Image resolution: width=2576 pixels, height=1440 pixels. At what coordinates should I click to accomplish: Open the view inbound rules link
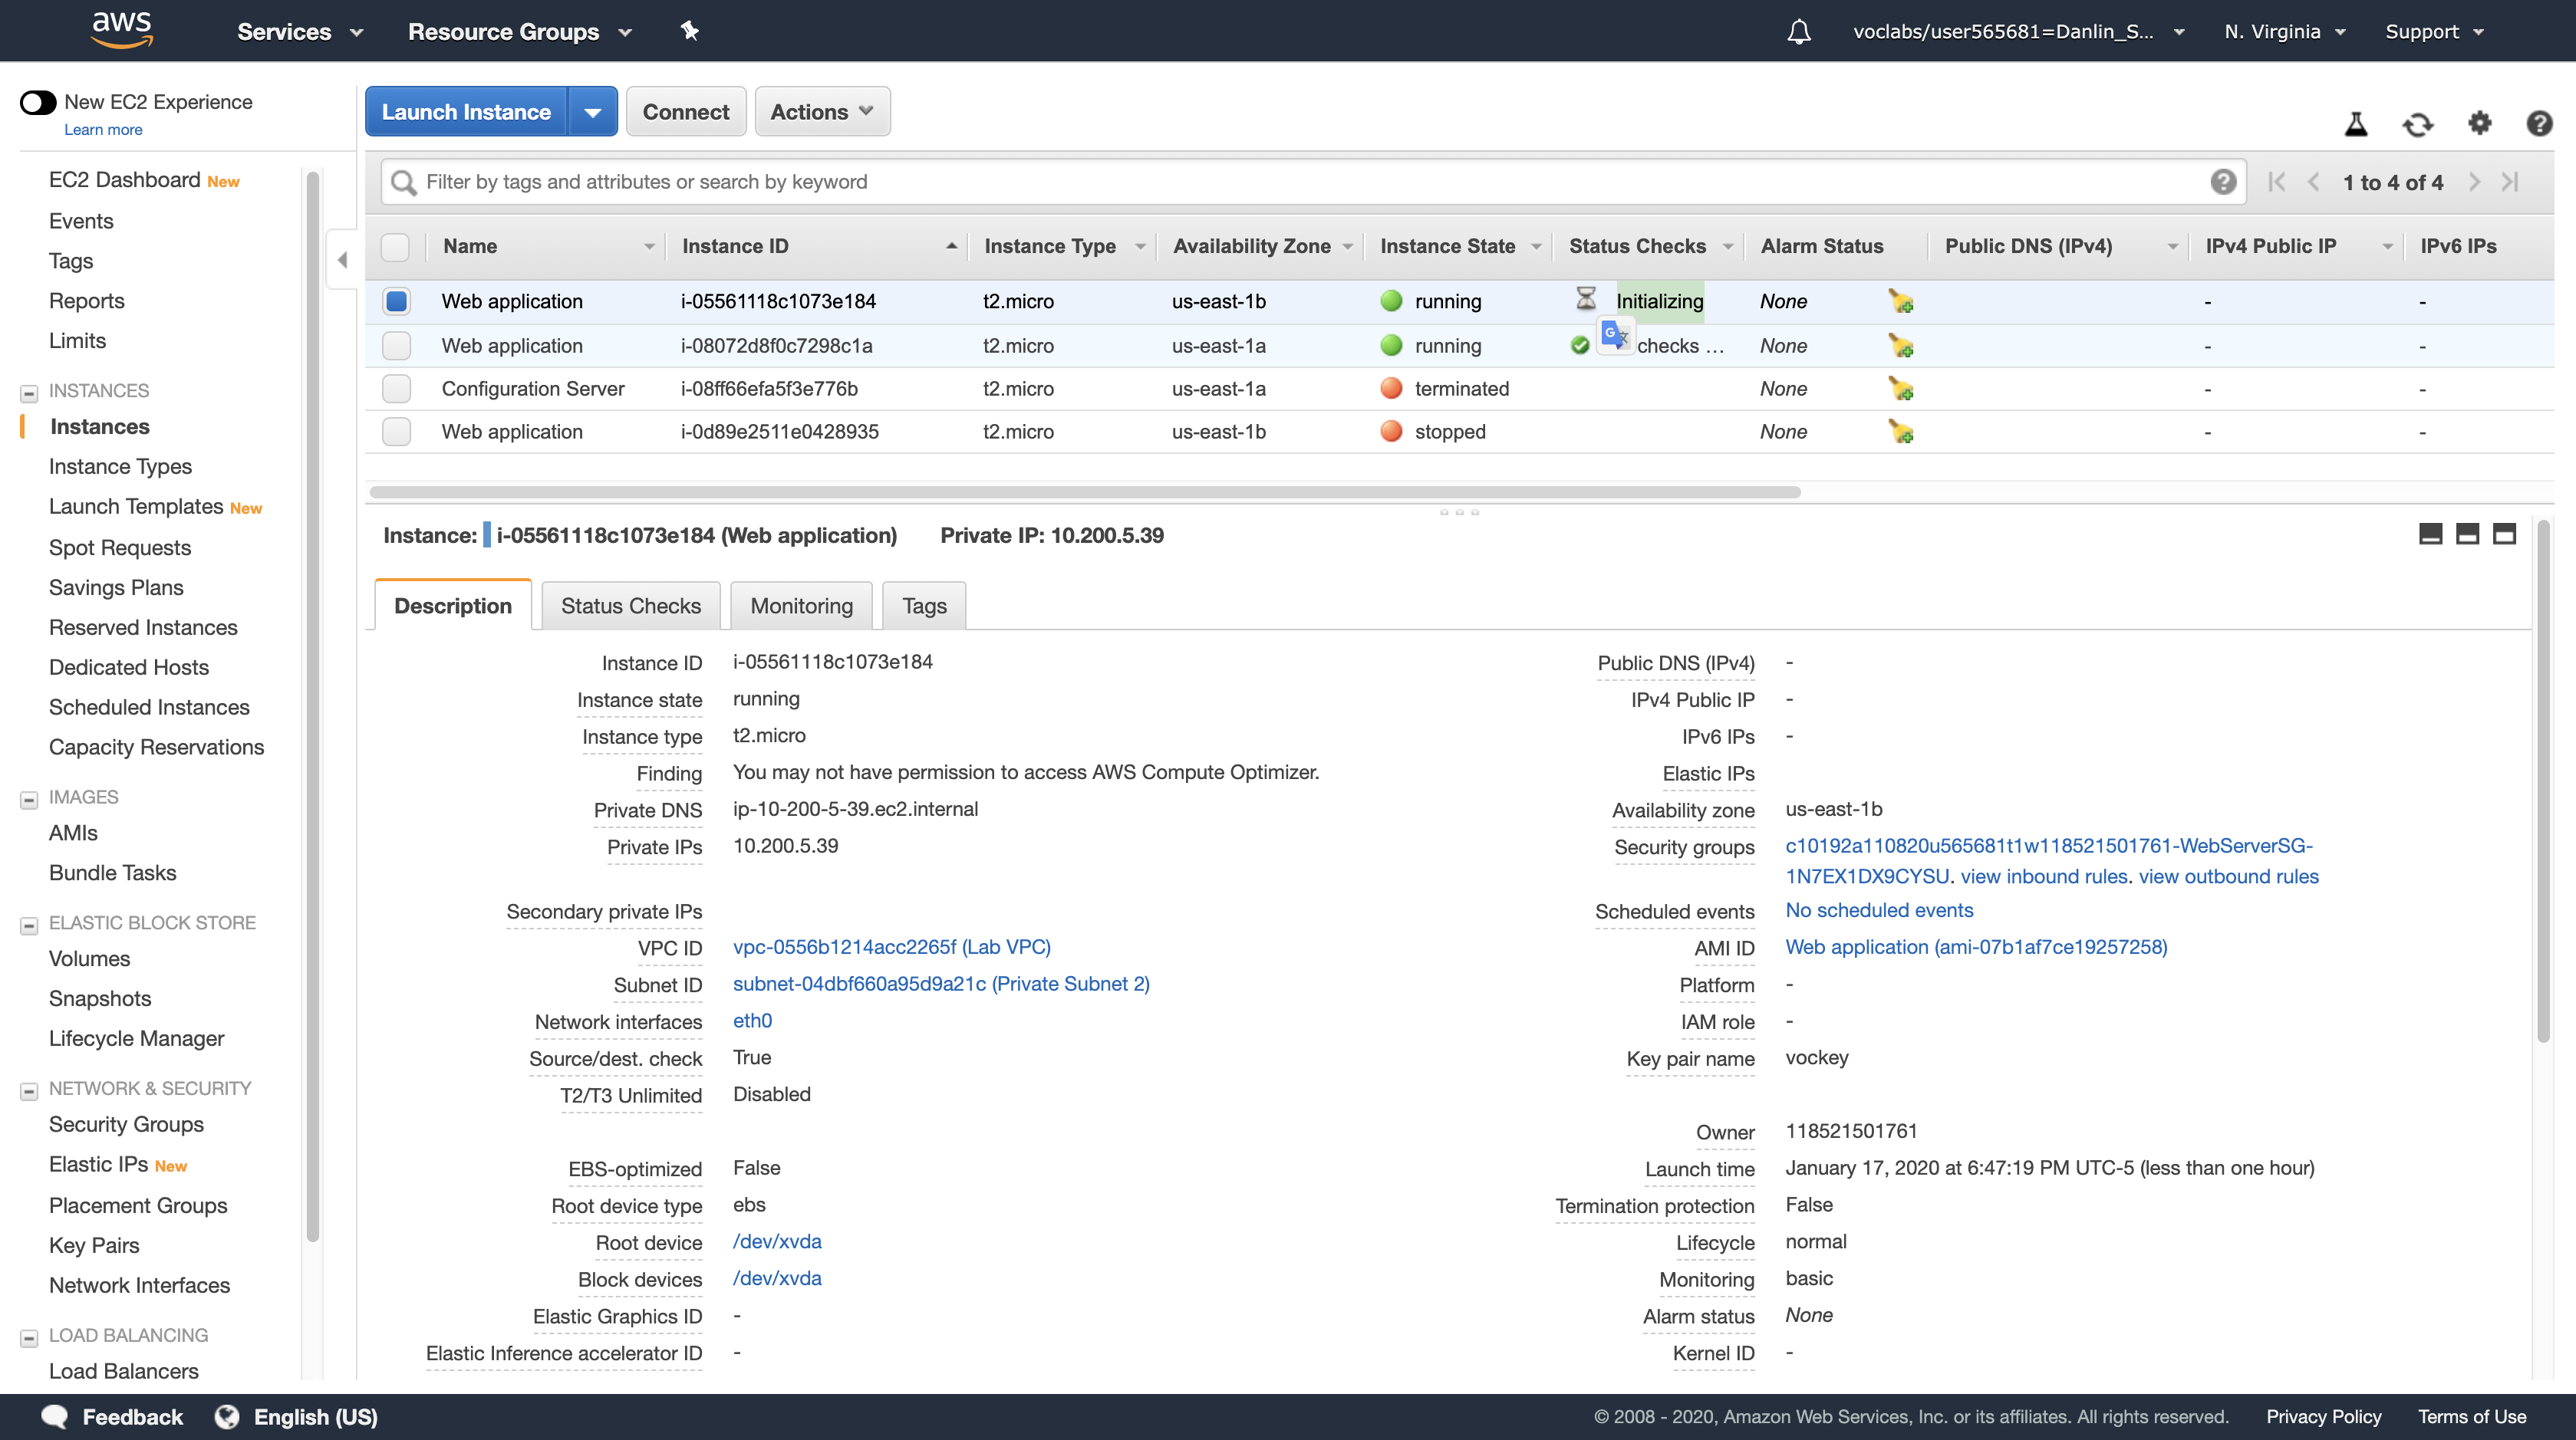2043,876
